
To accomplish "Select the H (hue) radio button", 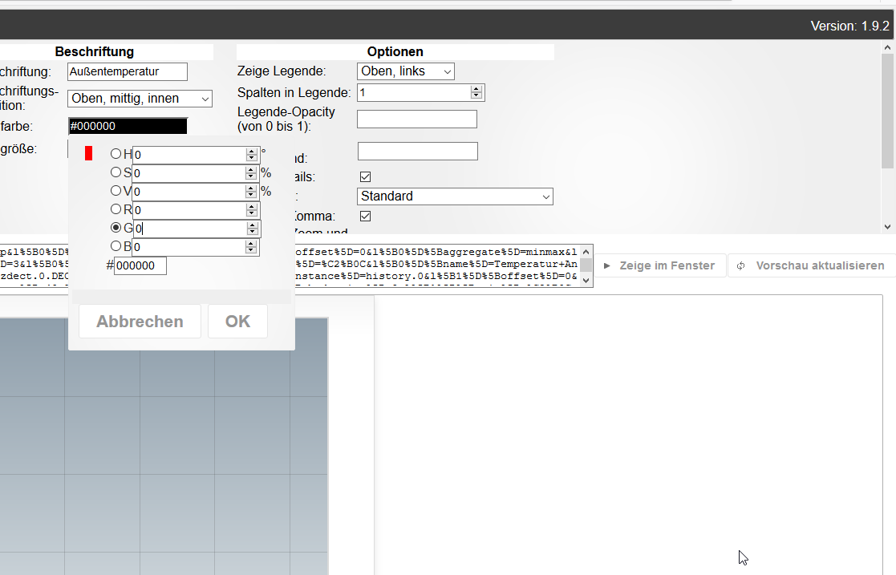I will click(x=116, y=154).
